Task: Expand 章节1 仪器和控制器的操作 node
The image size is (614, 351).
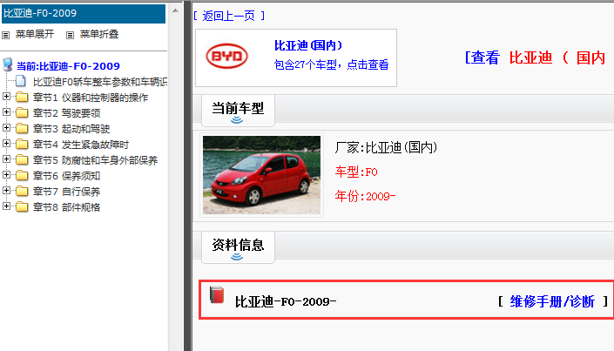Action: coord(6,97)
